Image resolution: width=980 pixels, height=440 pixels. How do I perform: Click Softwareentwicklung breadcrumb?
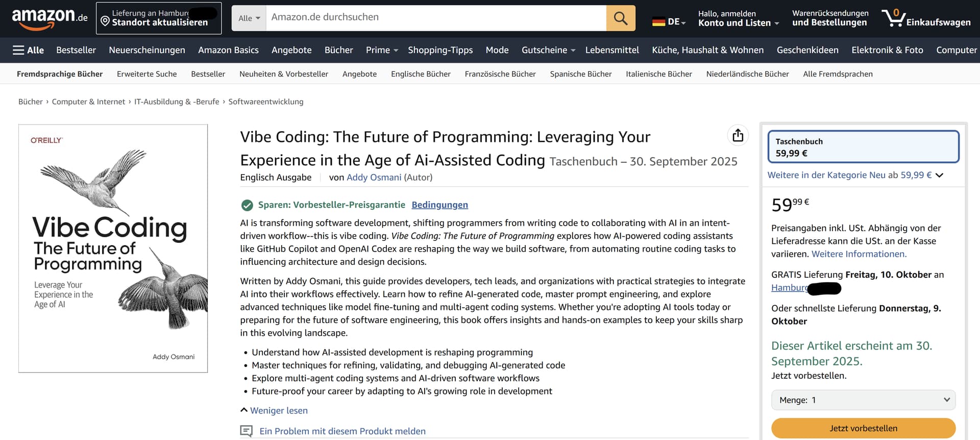tap(266, 102)
